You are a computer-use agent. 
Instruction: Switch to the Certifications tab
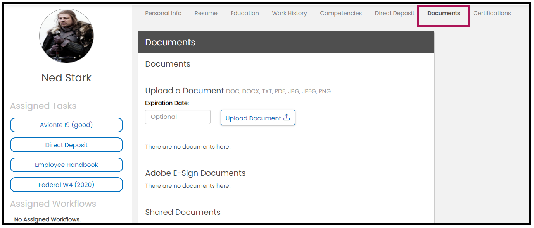coord(492,13)
